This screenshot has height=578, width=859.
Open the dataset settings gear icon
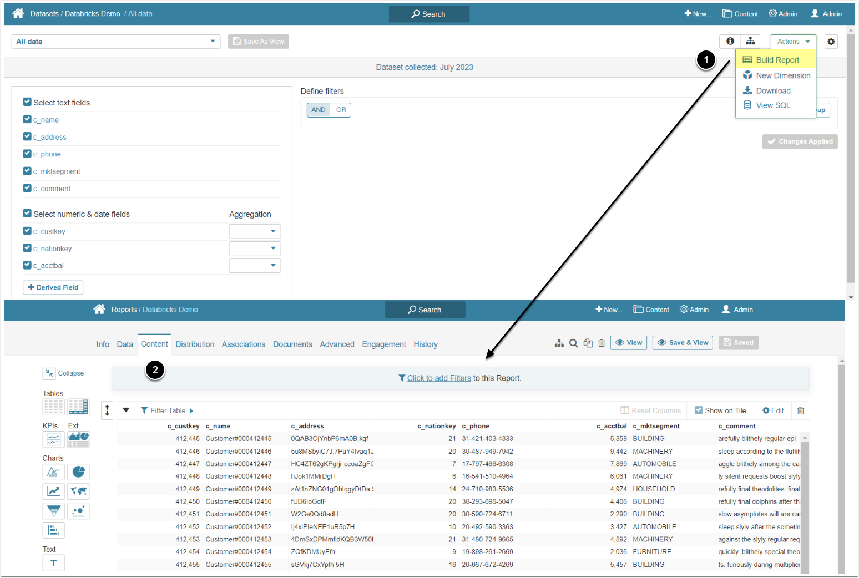pos(831,42)
